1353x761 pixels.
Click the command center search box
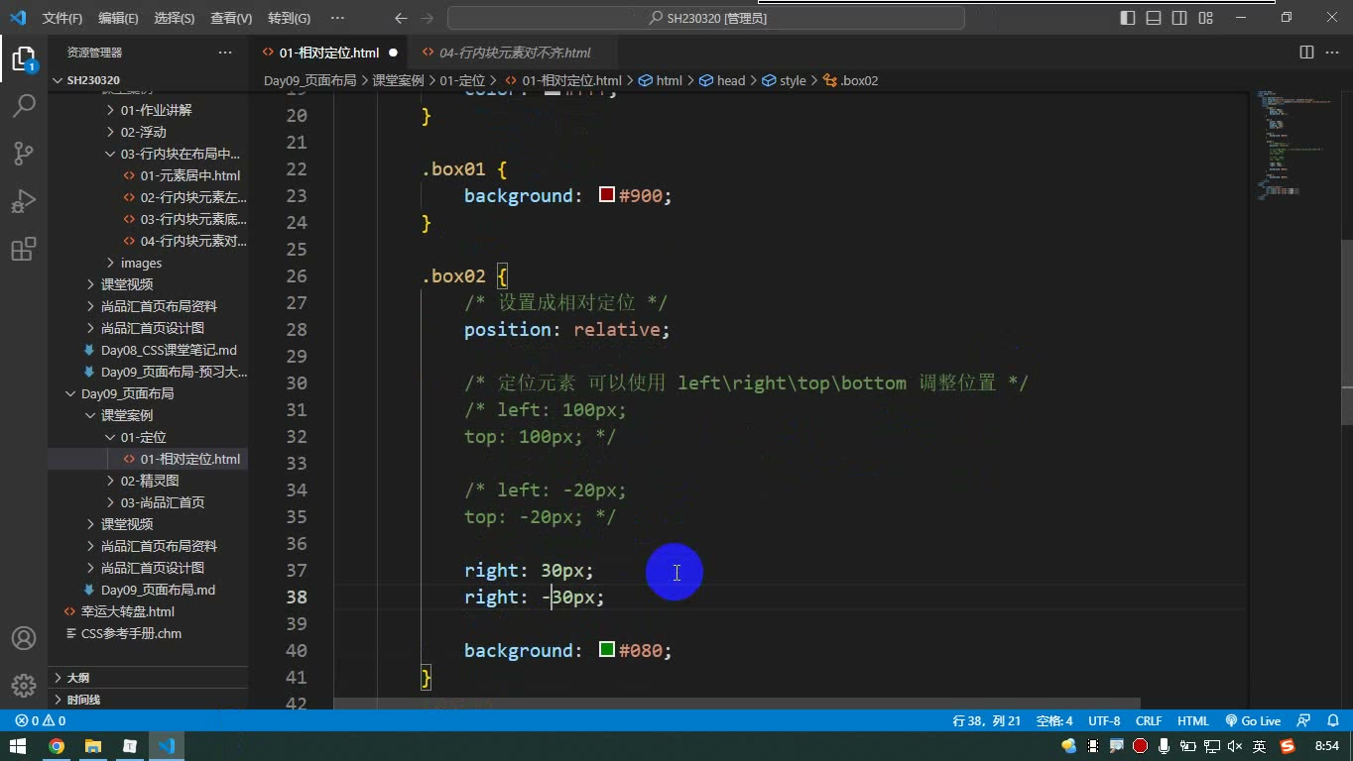706,18
